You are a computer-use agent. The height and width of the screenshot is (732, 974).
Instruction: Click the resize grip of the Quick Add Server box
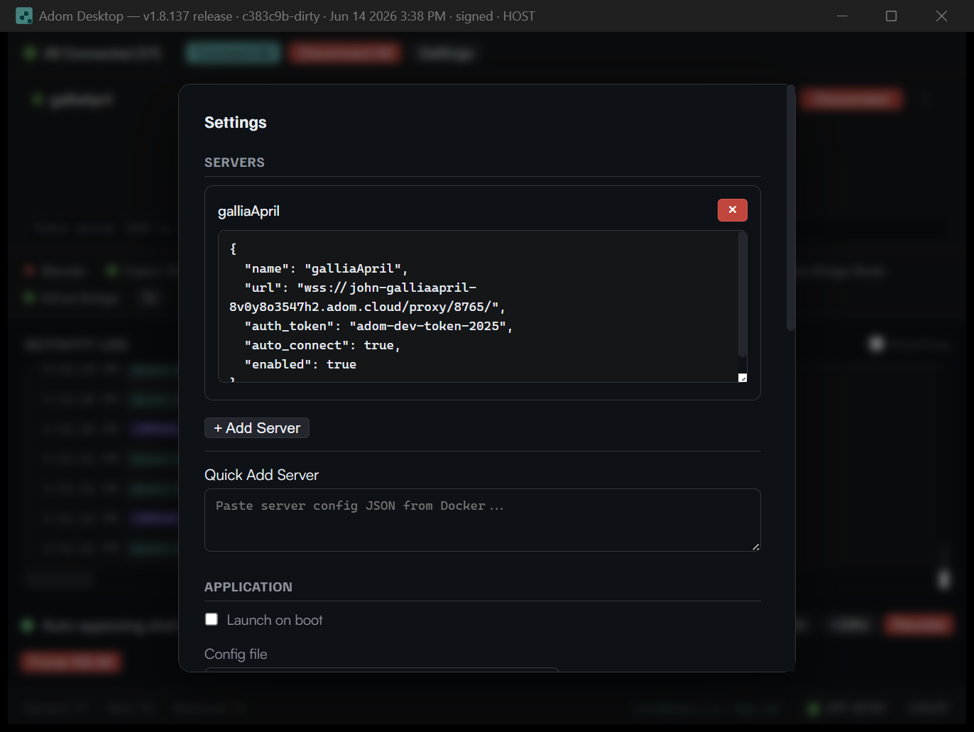(x=755, y=546)
